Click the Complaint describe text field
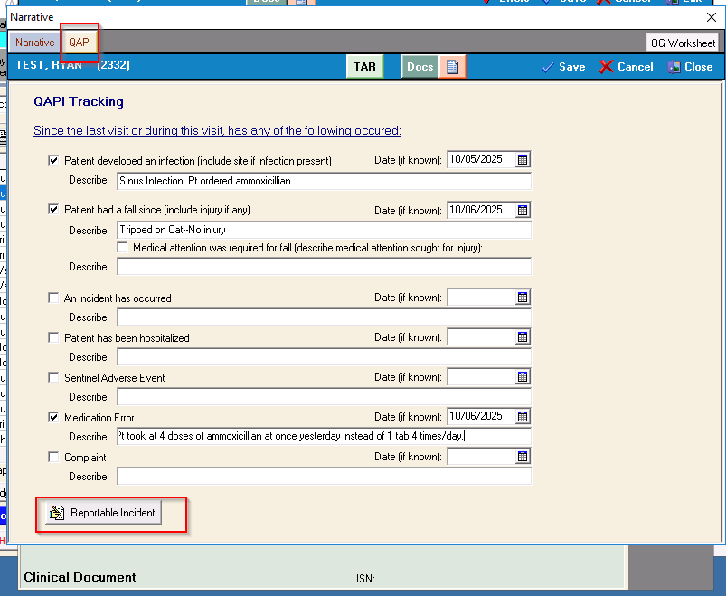 tap(324, 477)
